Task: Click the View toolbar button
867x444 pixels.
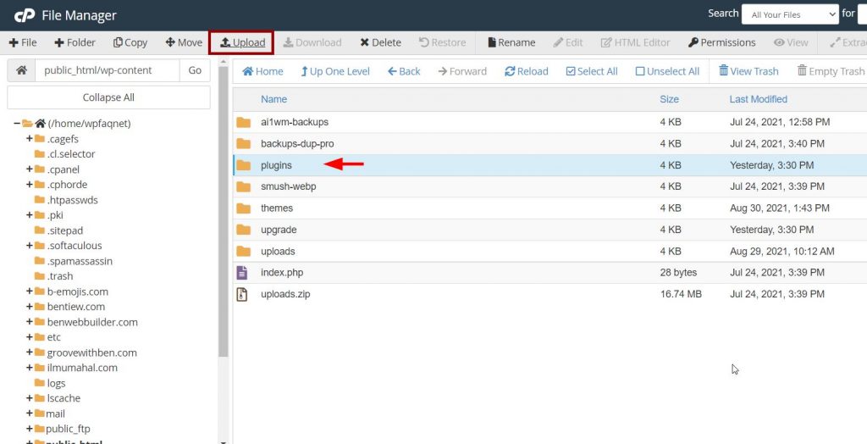Action: pyautogui.click(x=791, y=42)
